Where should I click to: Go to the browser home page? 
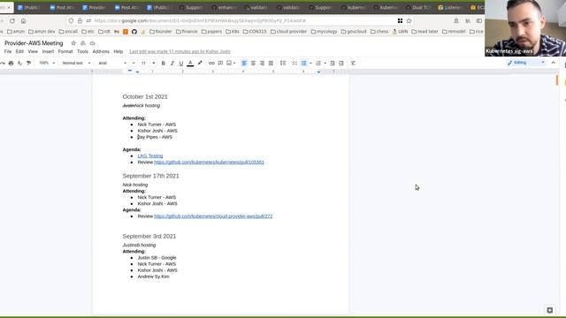point(23,21)
